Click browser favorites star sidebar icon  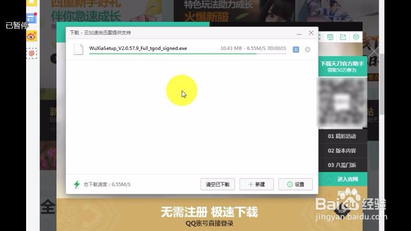(31, 2)
